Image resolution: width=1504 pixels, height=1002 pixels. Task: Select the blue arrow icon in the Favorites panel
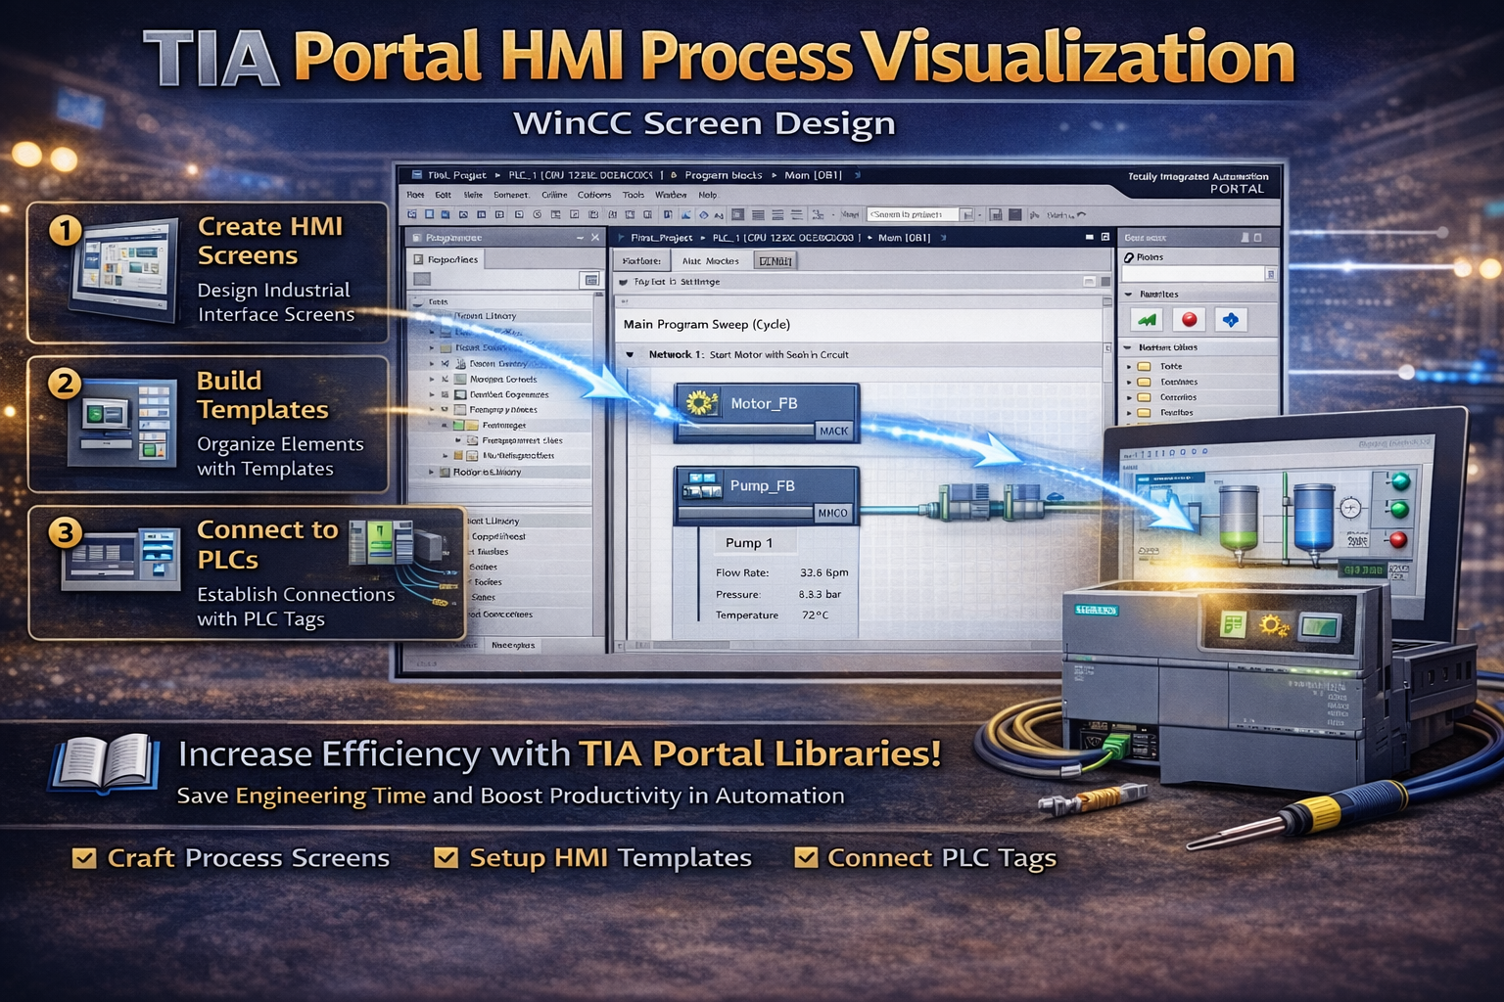1231,319
